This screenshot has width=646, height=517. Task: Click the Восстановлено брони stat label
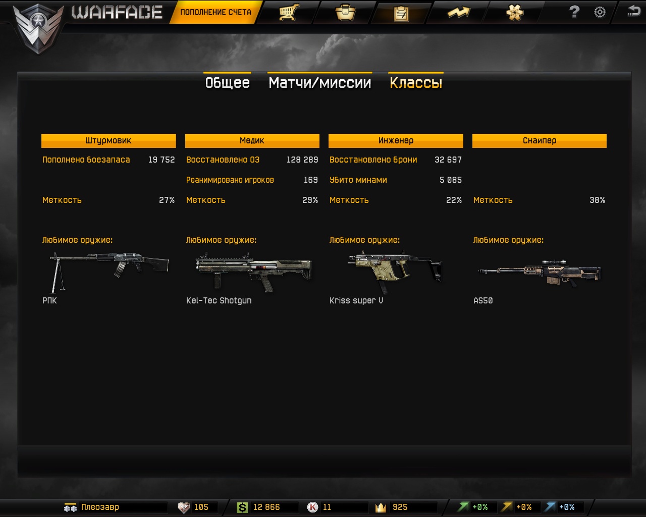373,160
